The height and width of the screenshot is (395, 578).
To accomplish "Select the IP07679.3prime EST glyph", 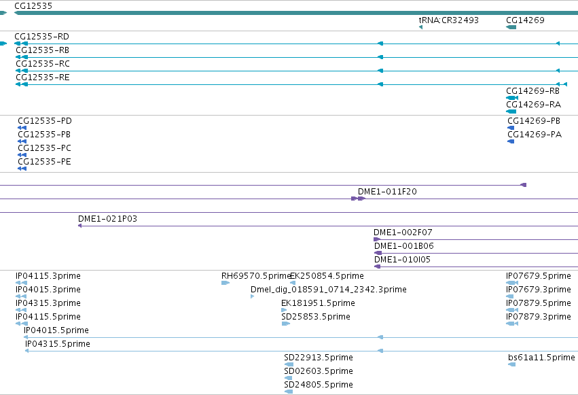I will click(510, 296).
